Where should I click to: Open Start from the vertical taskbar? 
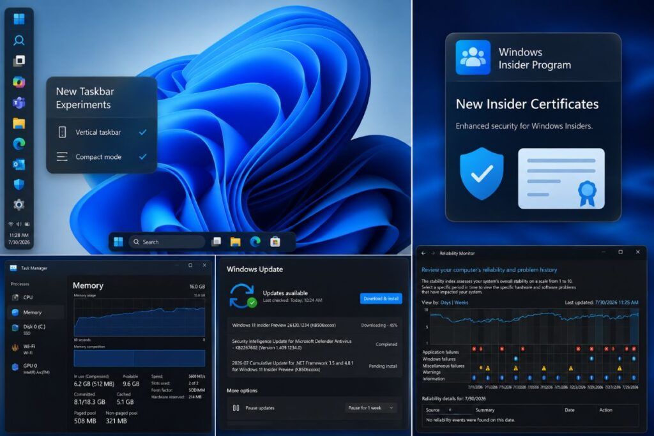pyautogui.click(x=19, y=19)
